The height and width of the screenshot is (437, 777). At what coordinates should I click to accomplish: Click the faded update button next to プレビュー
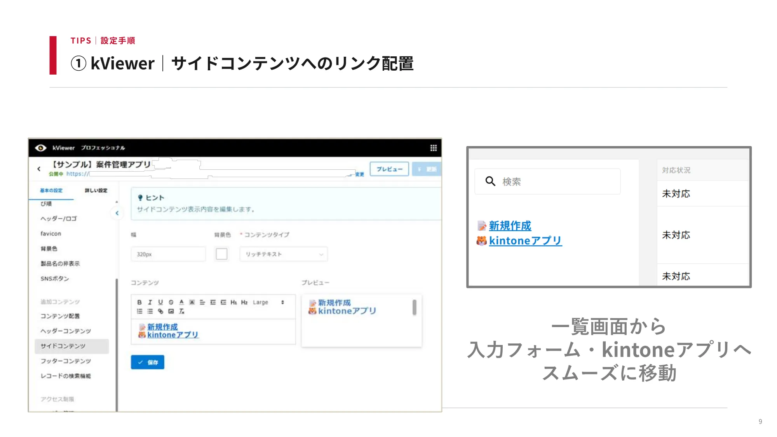(427, 169)
